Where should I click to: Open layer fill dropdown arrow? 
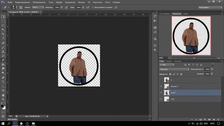[x=212, y=74]
